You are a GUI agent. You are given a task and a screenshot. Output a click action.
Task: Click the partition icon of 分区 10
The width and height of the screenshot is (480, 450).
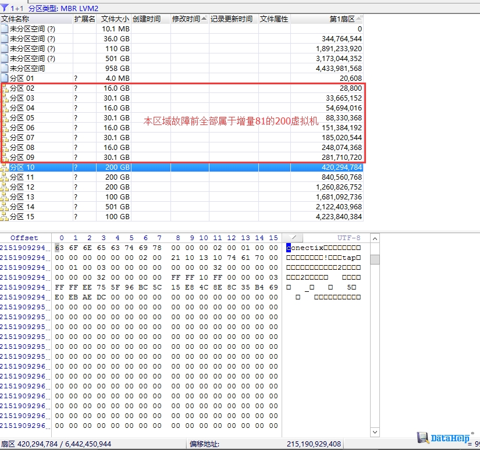4,167
